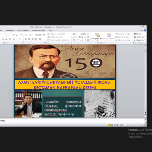The height and width of the screenshot is (152, 152).
Task: Select the Arrow line shape
Action: point(80,34)
